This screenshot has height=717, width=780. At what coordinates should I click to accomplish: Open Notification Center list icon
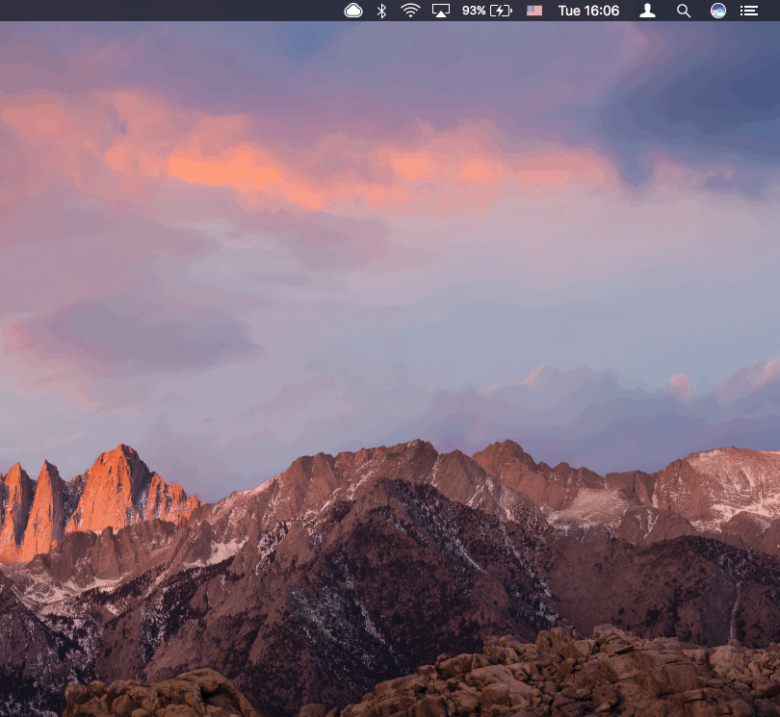pyautogui.click(x=748, y=11)
